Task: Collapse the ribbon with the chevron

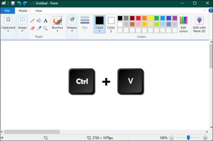Action: coord(205,10)
